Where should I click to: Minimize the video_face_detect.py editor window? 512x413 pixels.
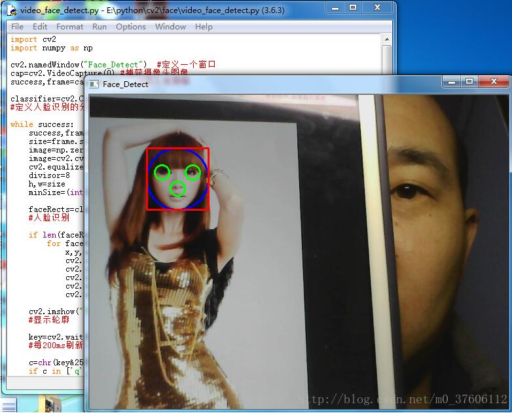[335, 7]
